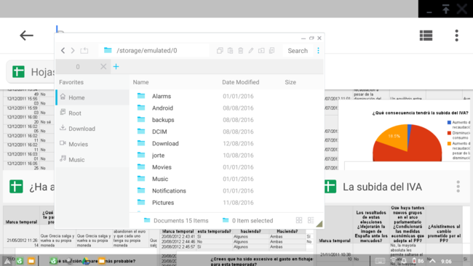Toggle list view in Sheets app header
The image size is (473, 266).
[x=426, y=36]
